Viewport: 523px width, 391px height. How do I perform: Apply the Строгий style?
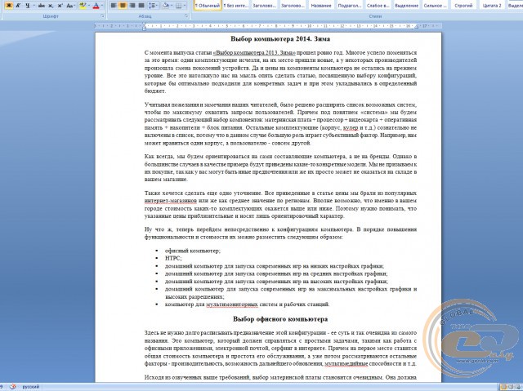[x=463, y=5]
